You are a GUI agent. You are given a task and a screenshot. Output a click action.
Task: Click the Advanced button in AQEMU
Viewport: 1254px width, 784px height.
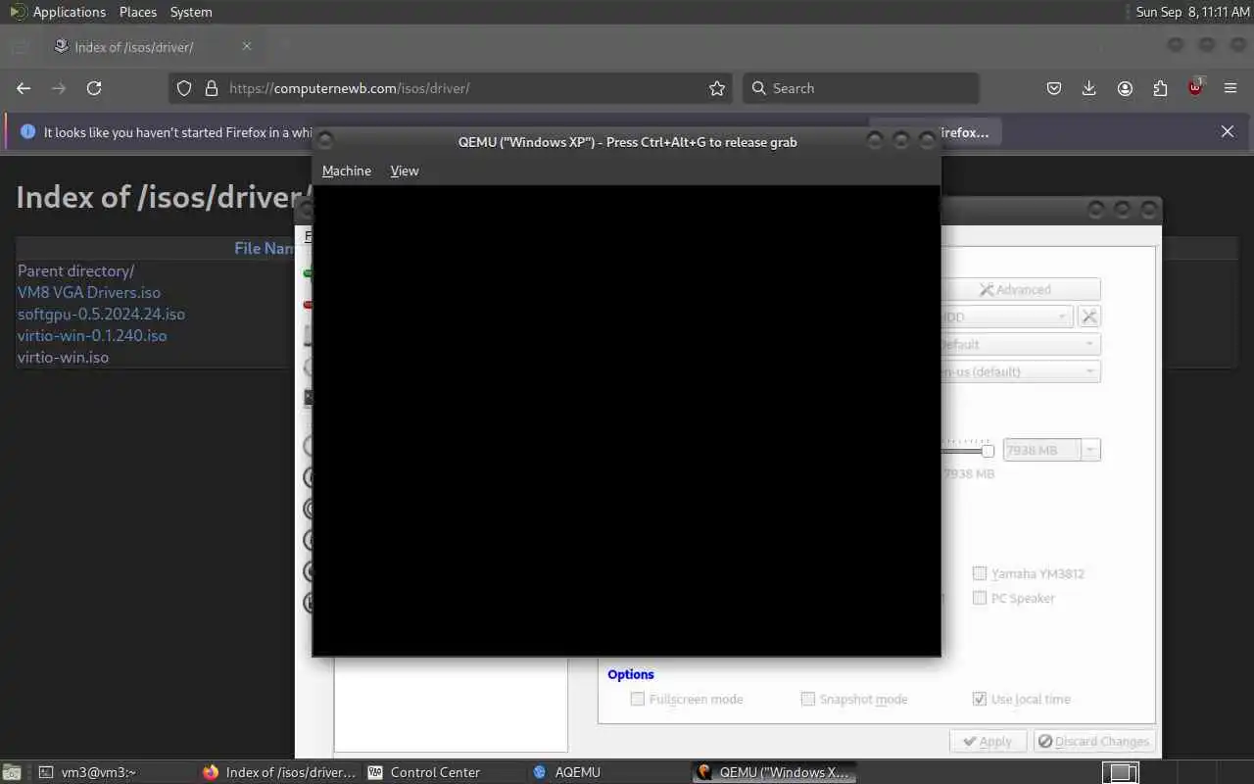1020,289
